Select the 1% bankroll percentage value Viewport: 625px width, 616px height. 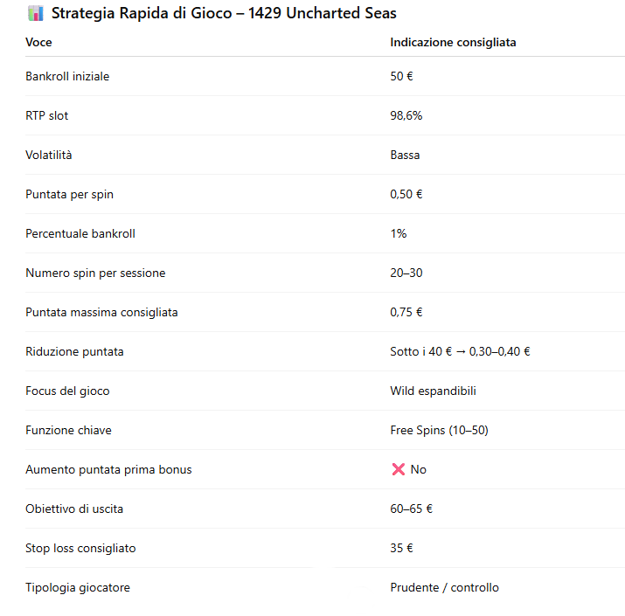pyautogui.click(x=399, y=234)
